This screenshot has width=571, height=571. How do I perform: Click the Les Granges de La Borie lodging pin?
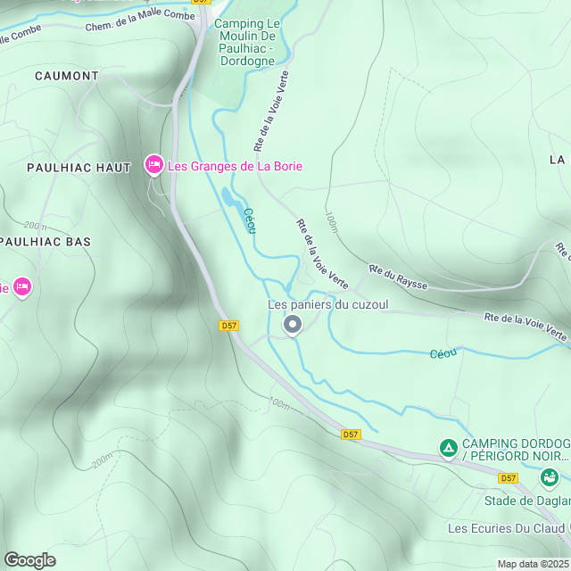coord(154,165)
